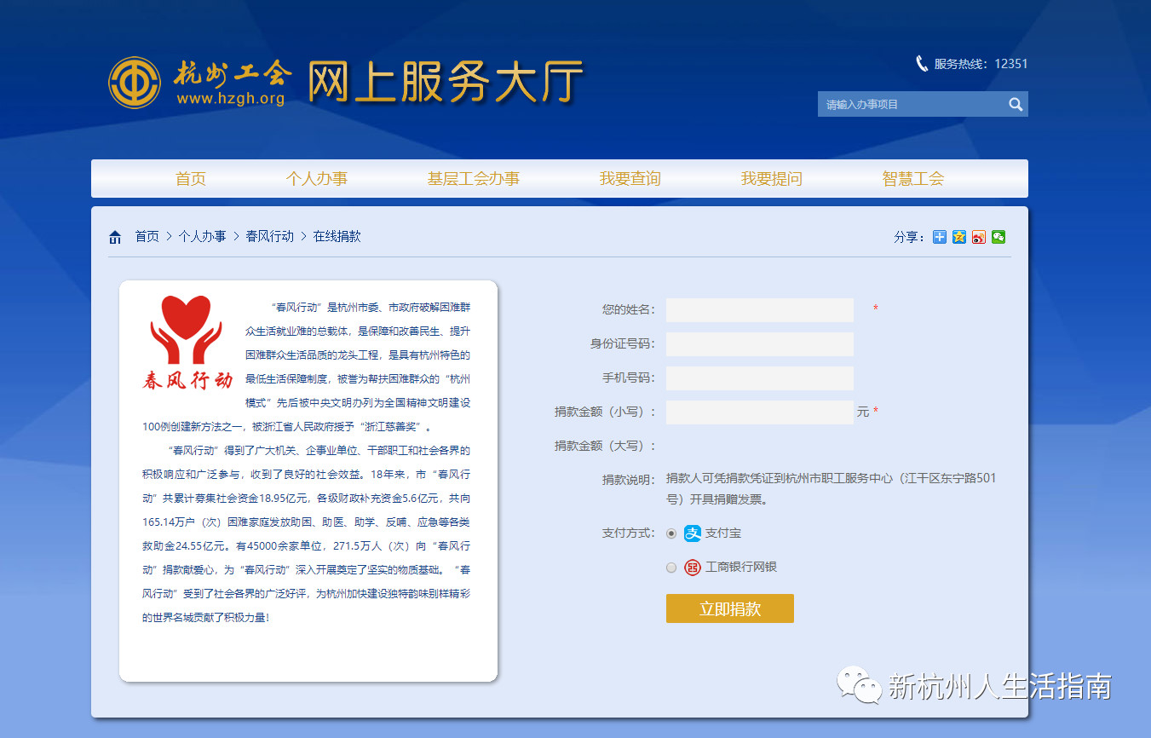The width and height of the screenshot is (1151, 738).
Task: Open the 个人办事 navigation menu
Action: [x=317, y=179]
